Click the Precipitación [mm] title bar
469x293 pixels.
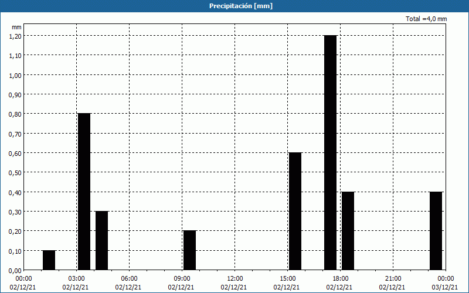(x=235, y=6)
